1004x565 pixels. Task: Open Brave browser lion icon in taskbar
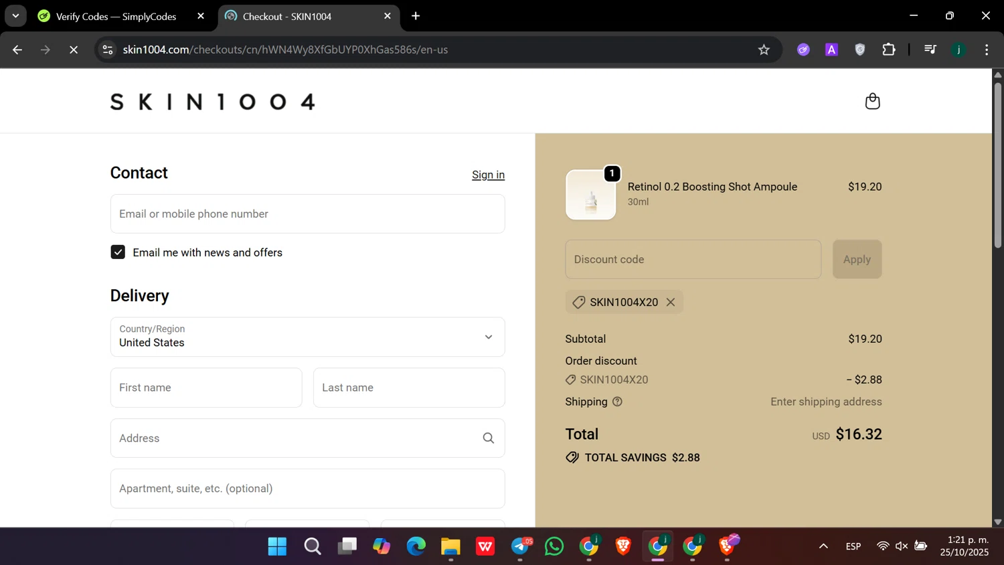[x=623, y=546]
